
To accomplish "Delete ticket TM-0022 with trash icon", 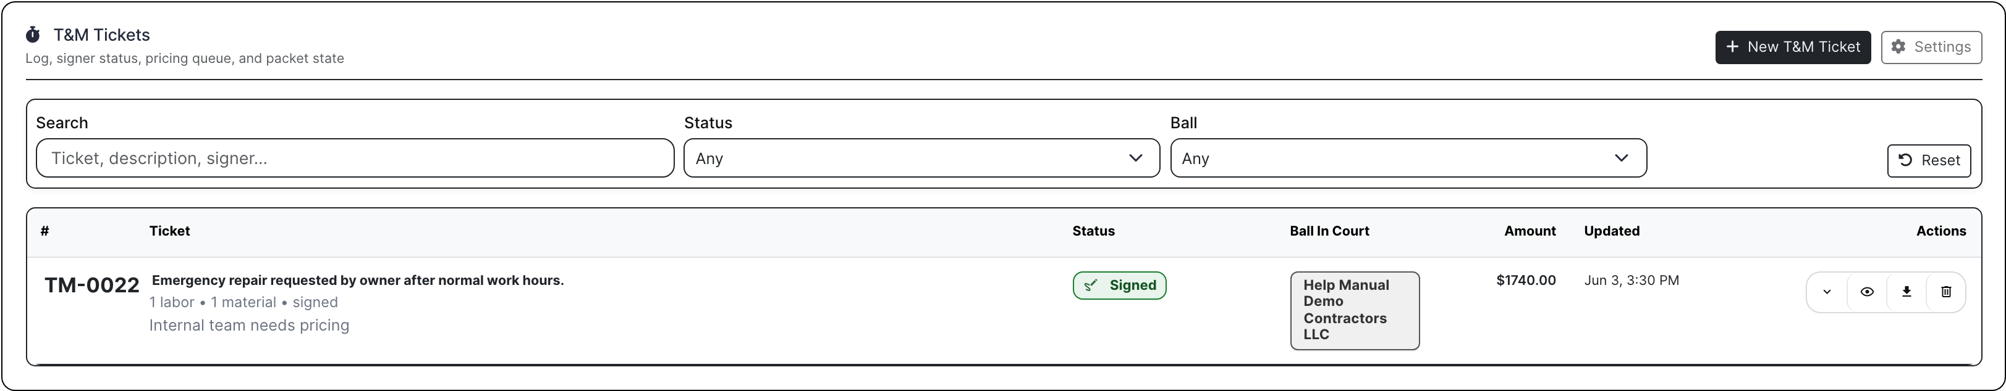I will tap(1946, 292).
